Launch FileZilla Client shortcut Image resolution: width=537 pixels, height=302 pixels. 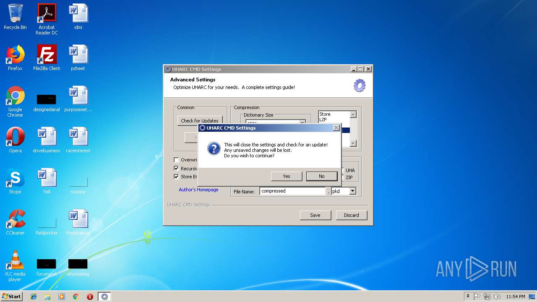coord(47,58)
